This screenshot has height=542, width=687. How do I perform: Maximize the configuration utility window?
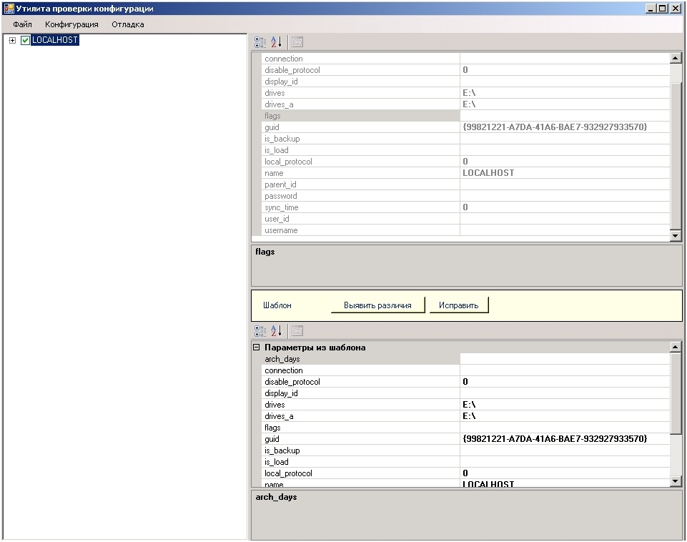tap(663, 9)
